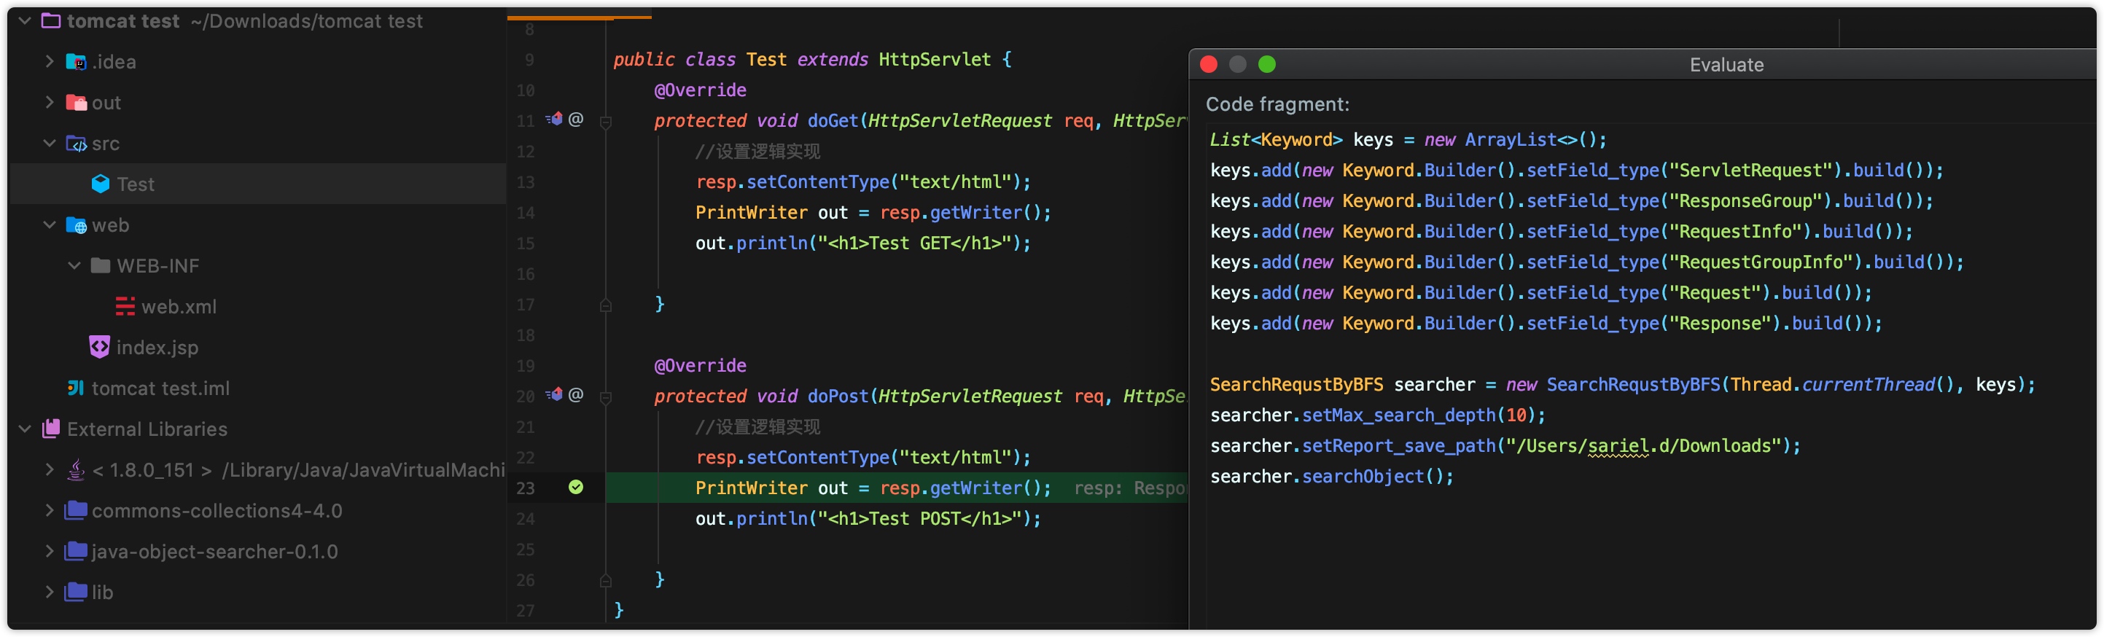Collapse the tomcat test project root
2104x637 pixels.
coord(25,20)
